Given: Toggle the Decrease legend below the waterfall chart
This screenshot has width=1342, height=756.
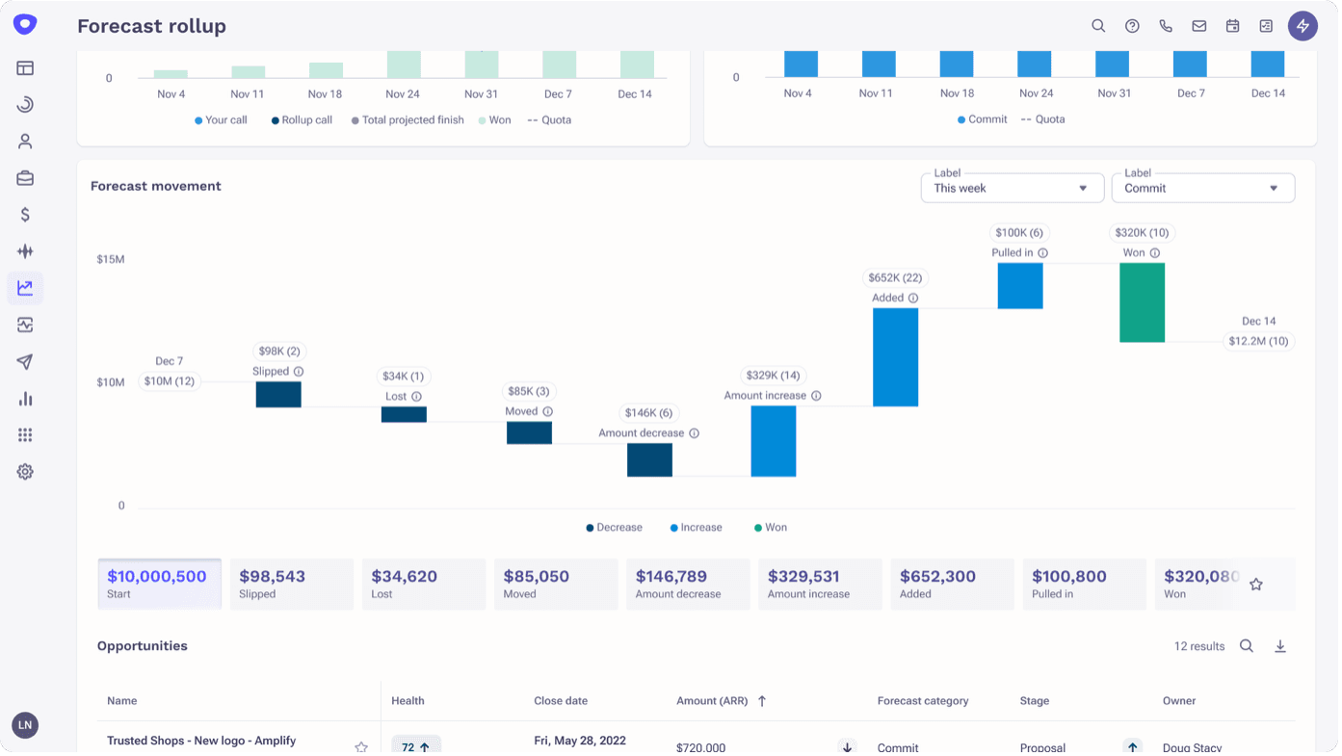Looking at the screenshot, I should click(x=615, y=527).
